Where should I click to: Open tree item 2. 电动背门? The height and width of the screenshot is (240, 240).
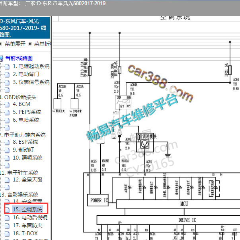26,74
